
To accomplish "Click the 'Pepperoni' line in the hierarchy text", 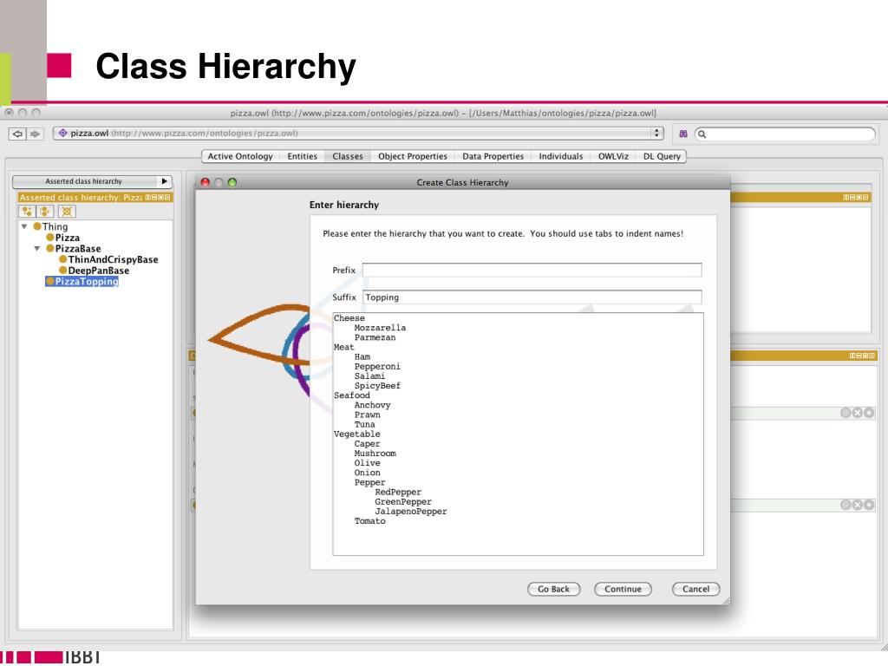I will click(x=377, y=367).
